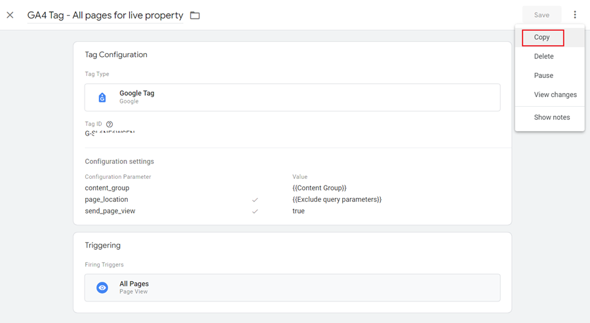Open the Google Tag type card
Image resolution: width=590 pixels, height=323 pixels.
pos(292,98)
